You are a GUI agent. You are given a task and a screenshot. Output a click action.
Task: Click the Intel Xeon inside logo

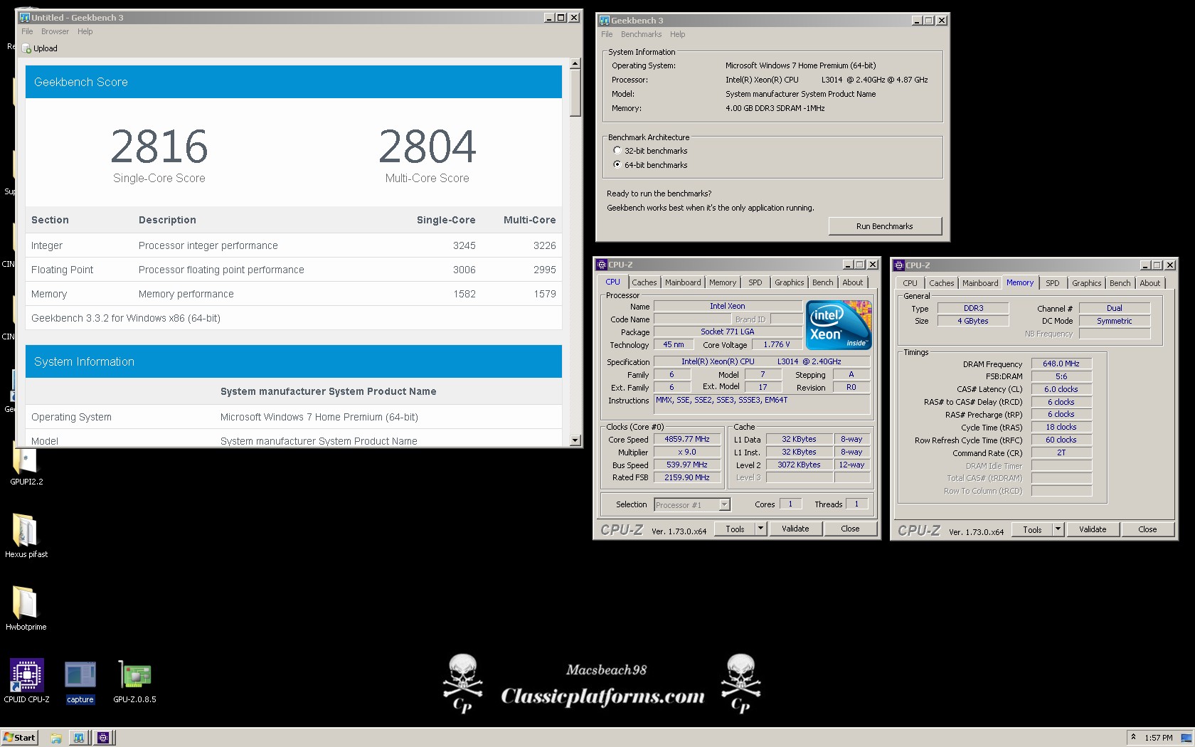pyautogui.click(x=839, y=325)
